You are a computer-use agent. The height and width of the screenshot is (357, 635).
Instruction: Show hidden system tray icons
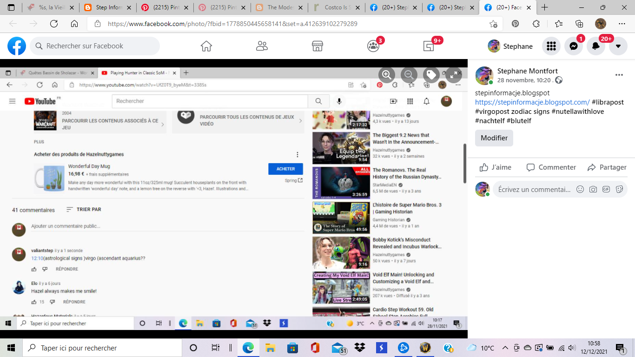click(x=505, y=348)
